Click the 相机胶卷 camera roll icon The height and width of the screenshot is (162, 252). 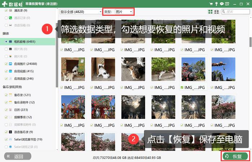(x=10, y=42)
